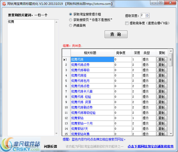The width and height of the screenshot is (178, 152).
Task: Click the results table scrollbar thumb
Action: (x=171, y=60)
